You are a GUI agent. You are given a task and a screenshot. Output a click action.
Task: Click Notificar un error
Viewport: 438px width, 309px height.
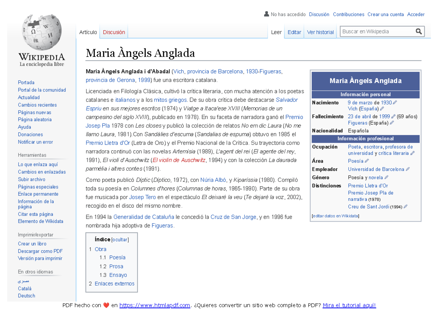[x=35, y=142]
